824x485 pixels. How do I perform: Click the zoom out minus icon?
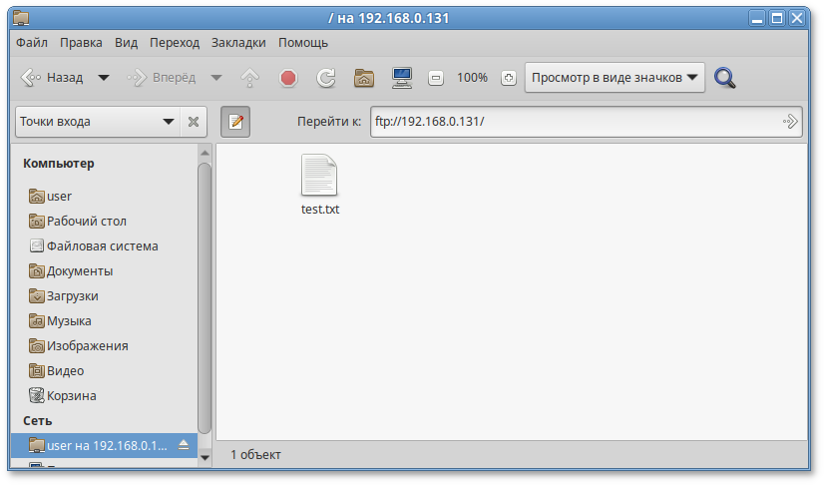pyautogui.click(x=436, y=78)
